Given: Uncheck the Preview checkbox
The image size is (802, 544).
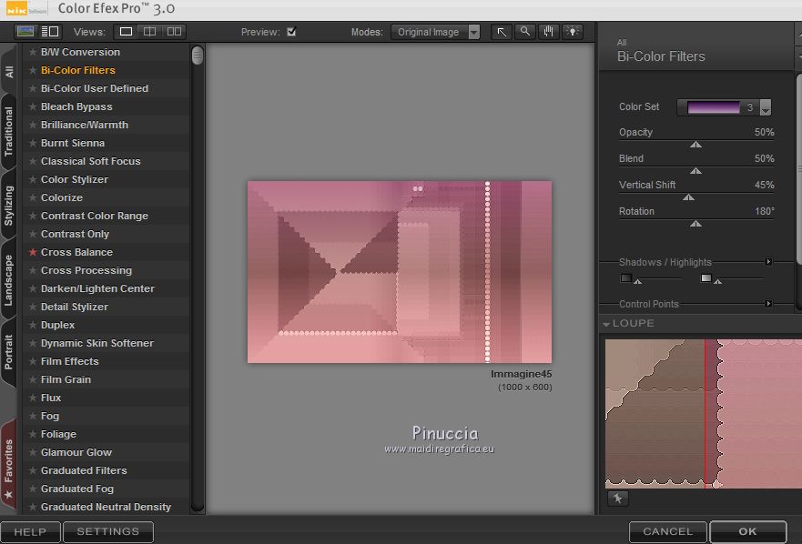Looking at the screenshot, I should (291, 32).
